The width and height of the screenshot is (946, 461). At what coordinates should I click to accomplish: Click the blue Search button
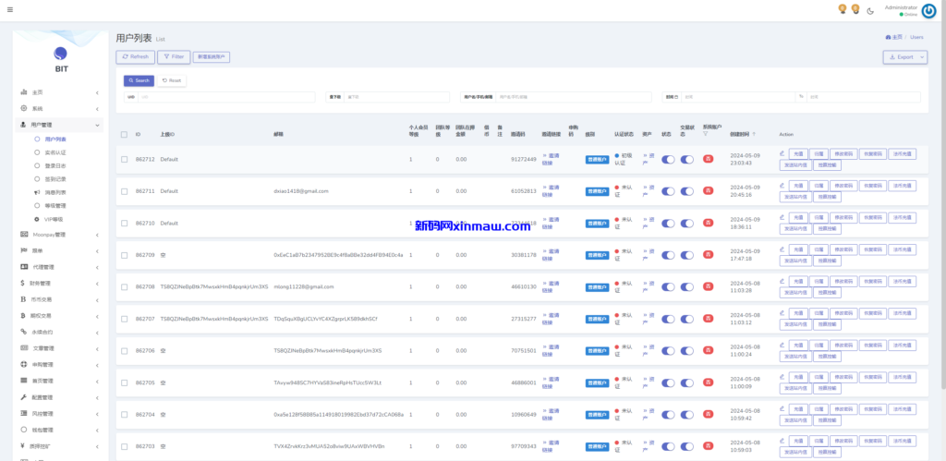coord(139,80)
